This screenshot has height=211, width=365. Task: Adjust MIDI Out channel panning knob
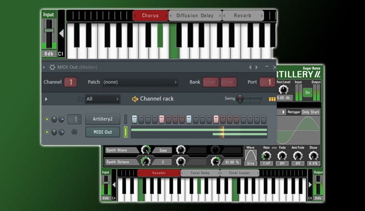click(54, 132)
